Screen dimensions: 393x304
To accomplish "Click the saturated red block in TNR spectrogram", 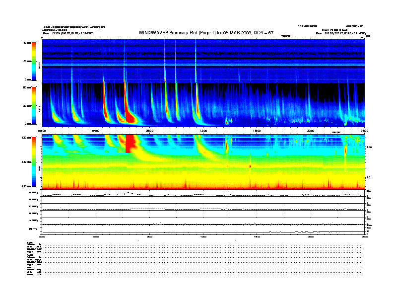I will coord(130,144).
